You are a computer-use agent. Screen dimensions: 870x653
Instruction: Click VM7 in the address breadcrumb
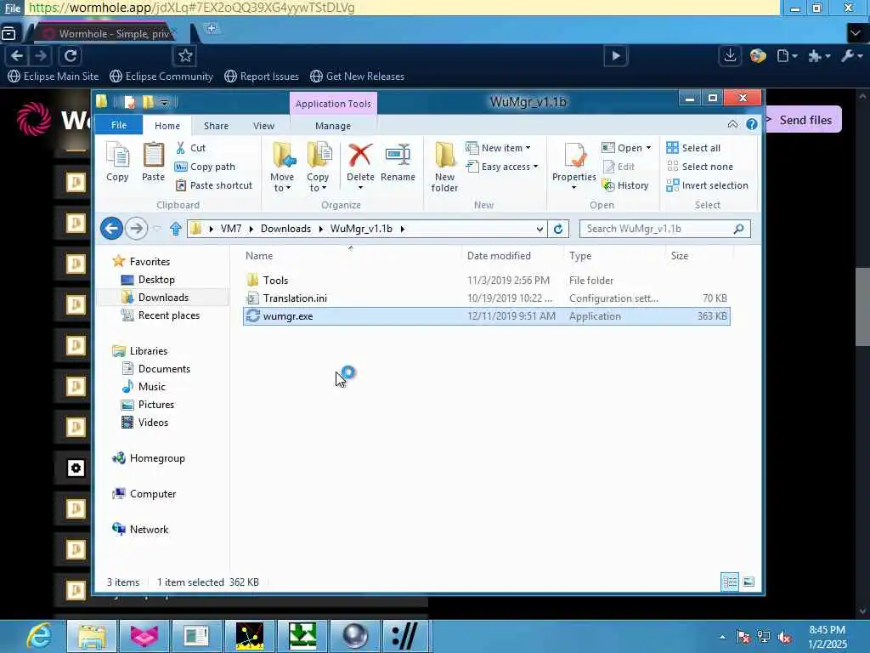click(x=231, y=229)
